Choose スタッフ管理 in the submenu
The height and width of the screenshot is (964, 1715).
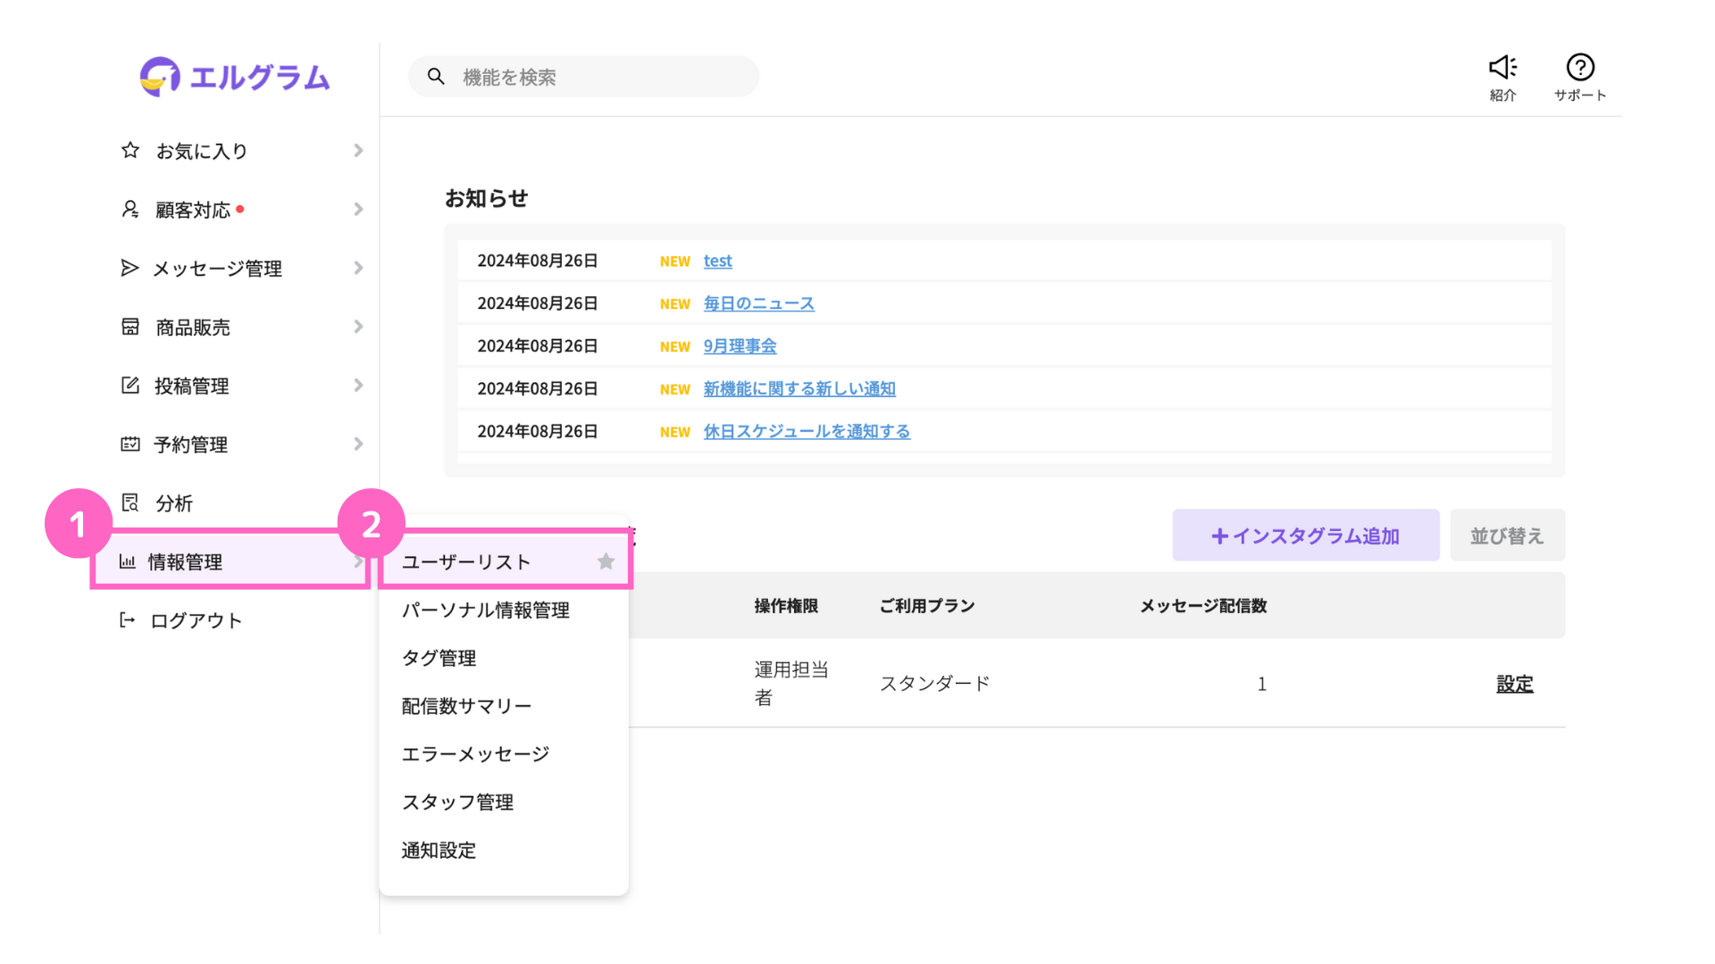coord(457,802)
